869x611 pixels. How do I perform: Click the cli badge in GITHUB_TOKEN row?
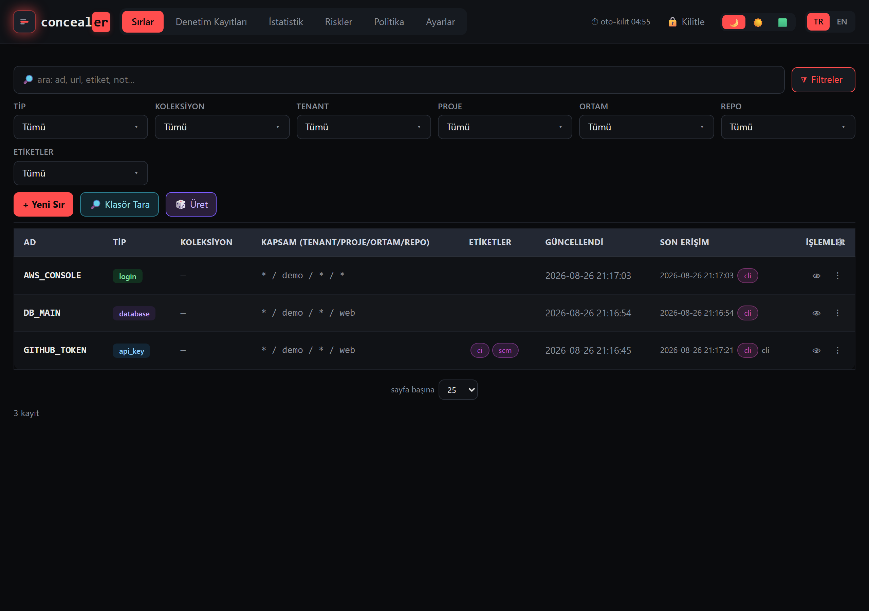[x=747, y=351]
